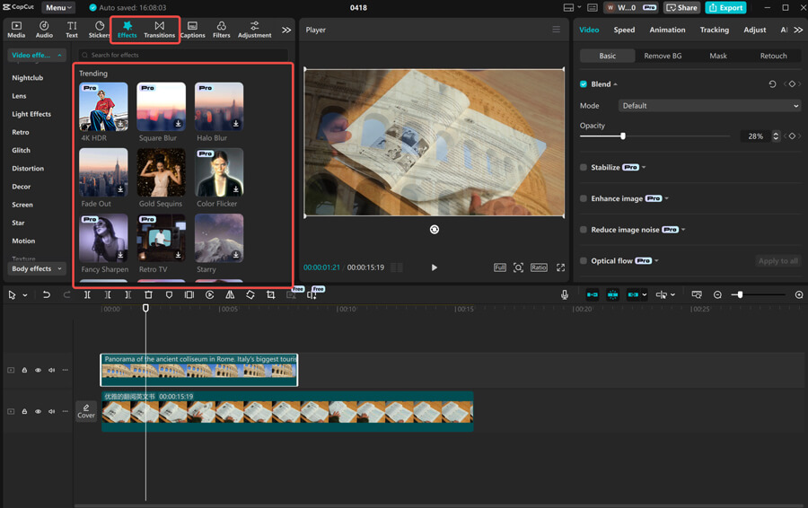Click the Search for effects field
Image resolution: width=808 pixels, height=508 pixels.
pyautogui.click(x=183, y=55)
